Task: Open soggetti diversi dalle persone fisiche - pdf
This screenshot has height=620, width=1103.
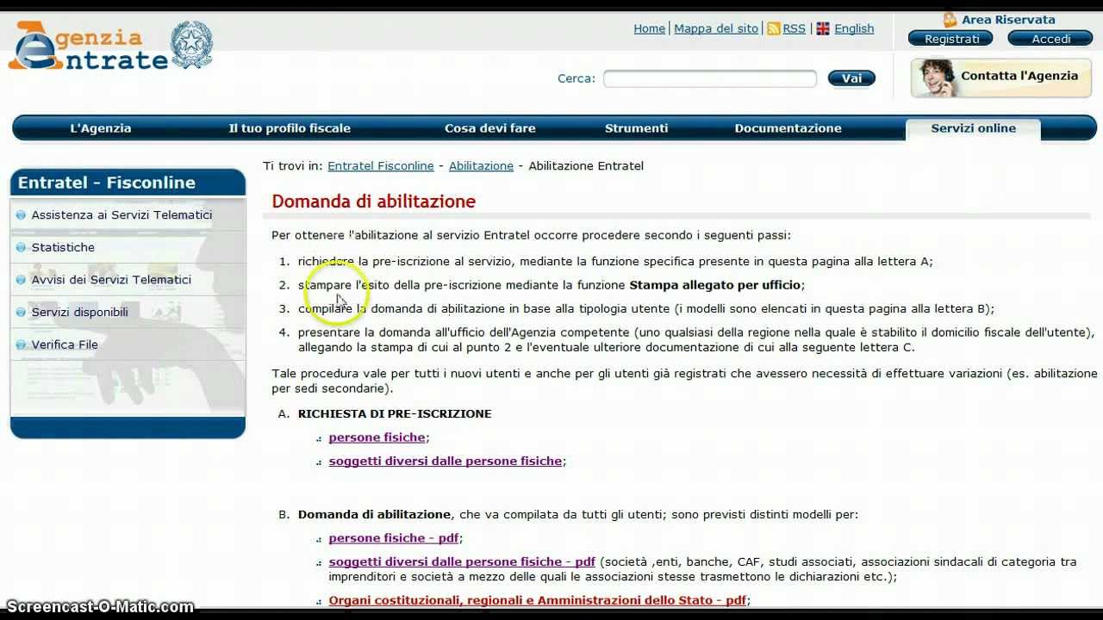Action: pyautogui.click(x=462, y=561)
